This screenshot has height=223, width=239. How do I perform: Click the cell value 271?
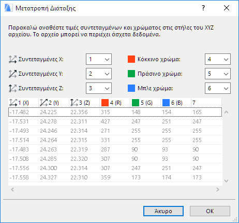[106, 131]
